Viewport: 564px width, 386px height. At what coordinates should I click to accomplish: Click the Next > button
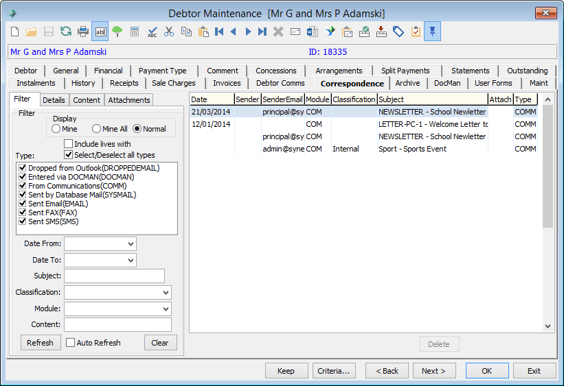(433, 371)
